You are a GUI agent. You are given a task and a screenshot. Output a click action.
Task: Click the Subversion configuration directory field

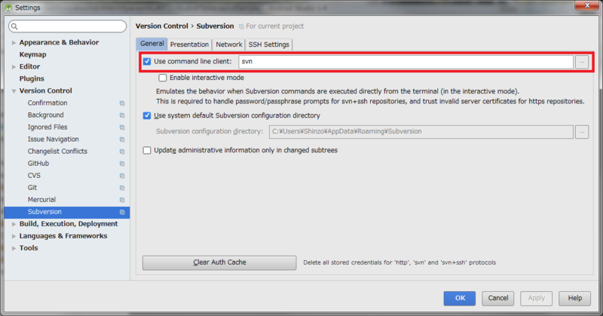[x=421, y=132]
